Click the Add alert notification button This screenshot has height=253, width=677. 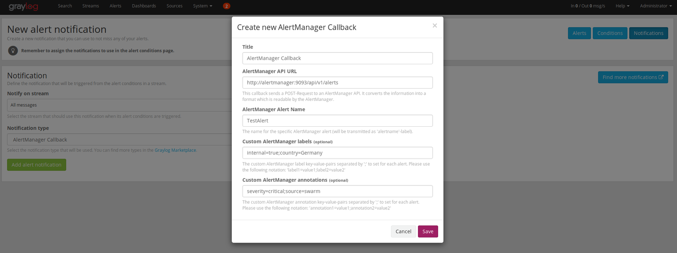click(37, 165)
